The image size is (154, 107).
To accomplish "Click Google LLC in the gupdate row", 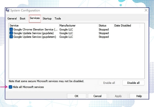I will pyautogui.click(x=66, y=33).
